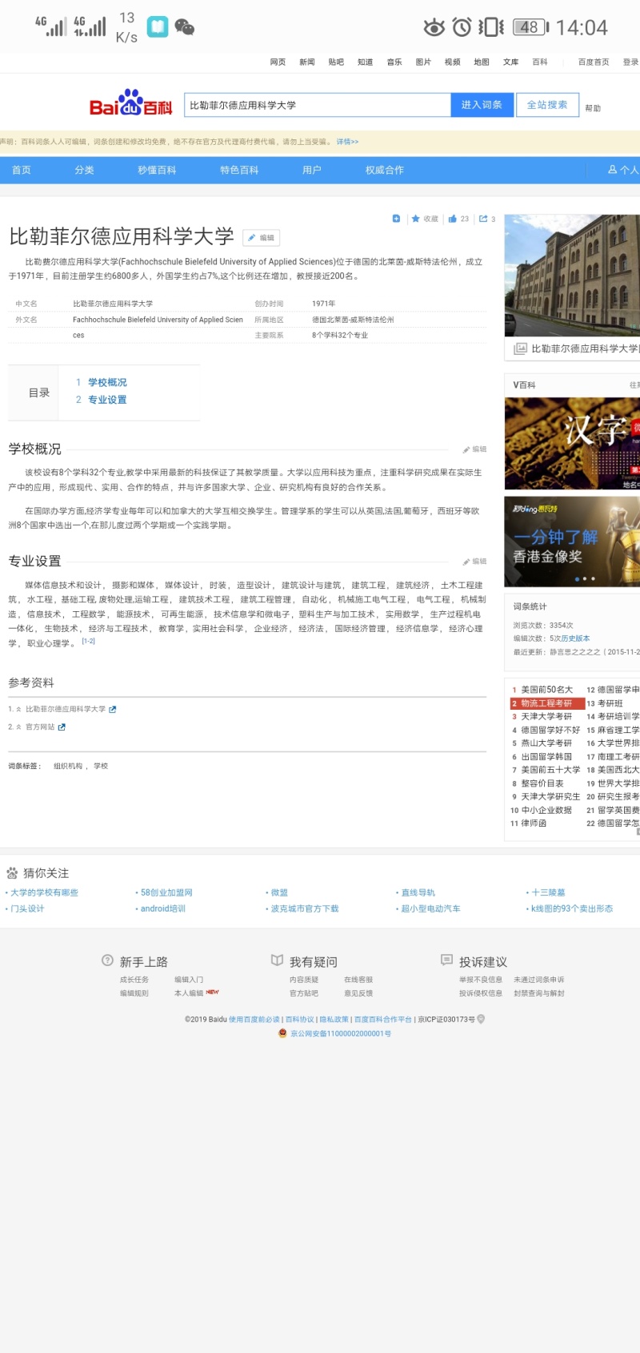Click the [1-2] citation reference link
Screen dimensions: 640x1353
[x=88, y=641]
